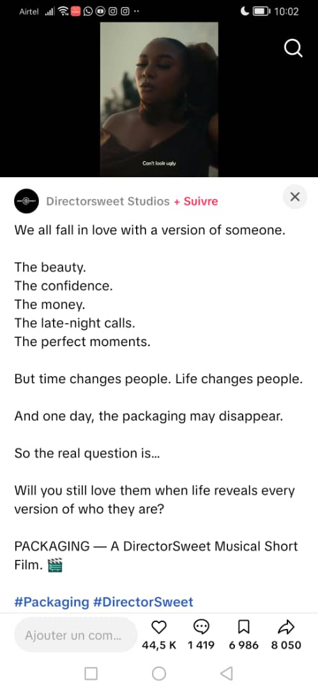Save the video with the bookmark icon
Image resolution: width=318 pixels, height=691 pixels.
click(x=244, y=626)
